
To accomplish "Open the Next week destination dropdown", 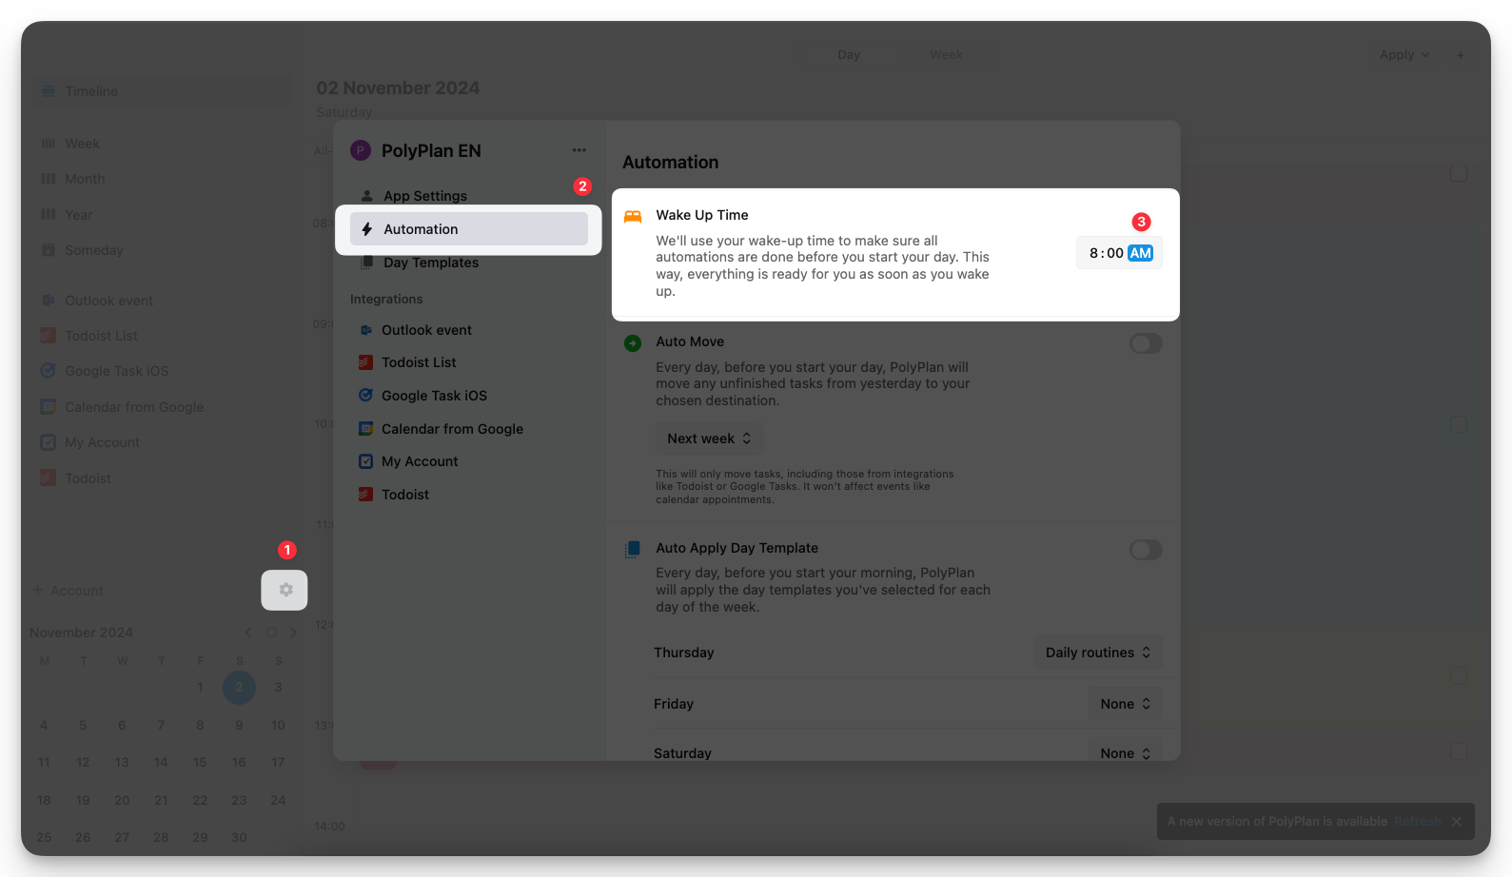I will pyautogui.click(x=709, y=438).
